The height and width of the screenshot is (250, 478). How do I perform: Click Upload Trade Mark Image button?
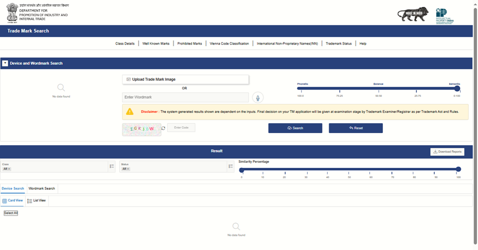(185, 79)
